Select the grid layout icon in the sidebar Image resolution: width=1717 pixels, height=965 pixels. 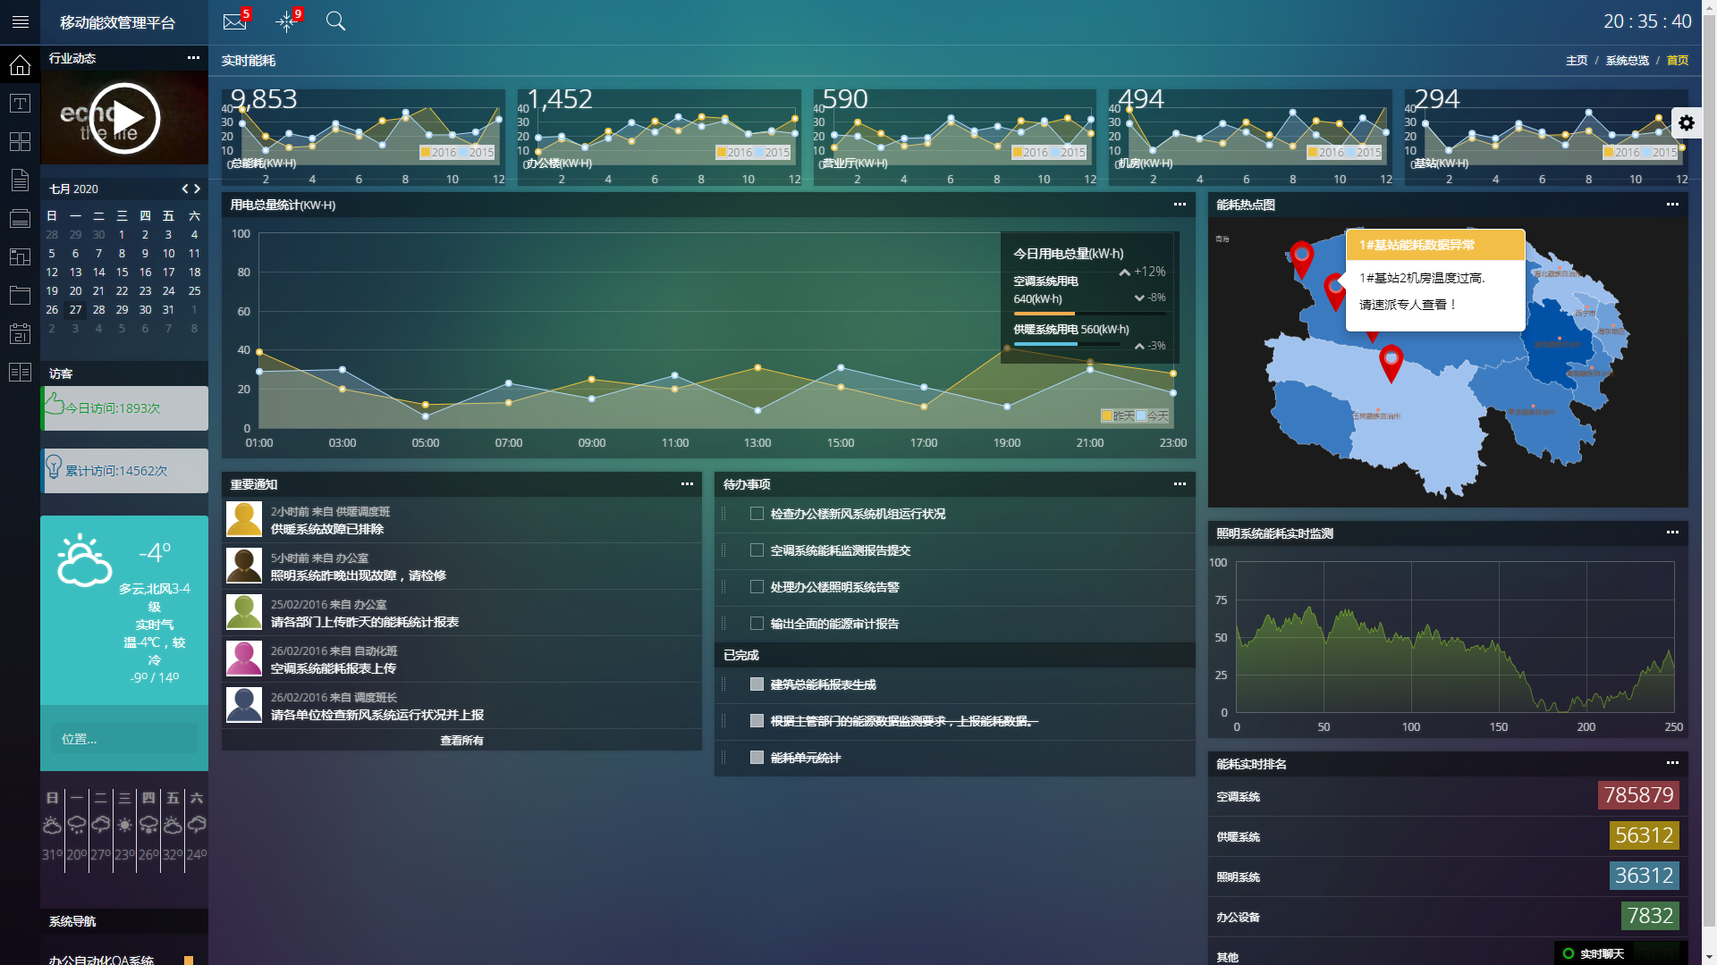[x=20, y=142]
